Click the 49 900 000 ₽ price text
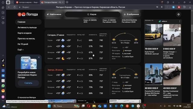This screenshot has height=109, width=193. 170,88
